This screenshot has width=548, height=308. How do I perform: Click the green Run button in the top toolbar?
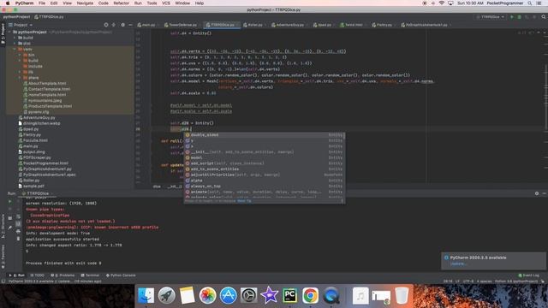click(x=512, y=17)
